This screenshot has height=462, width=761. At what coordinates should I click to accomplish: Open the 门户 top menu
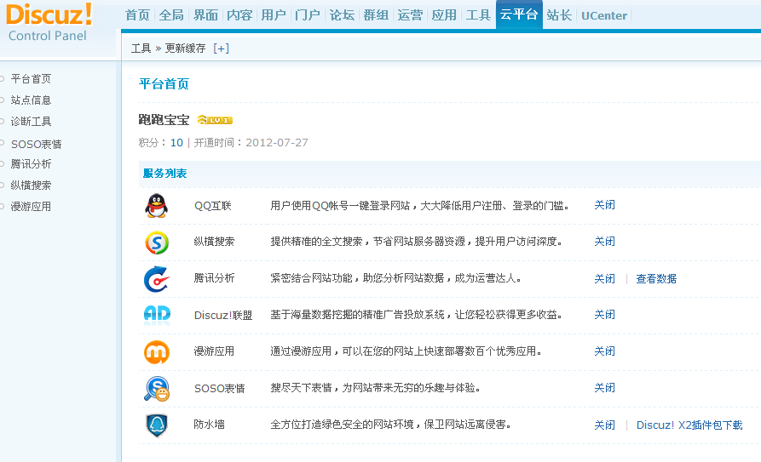point(308,15)
